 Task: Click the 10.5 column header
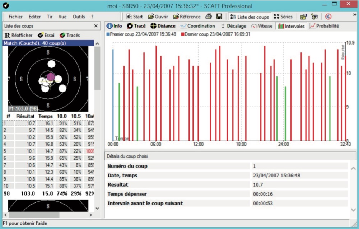tap(76, 116)
